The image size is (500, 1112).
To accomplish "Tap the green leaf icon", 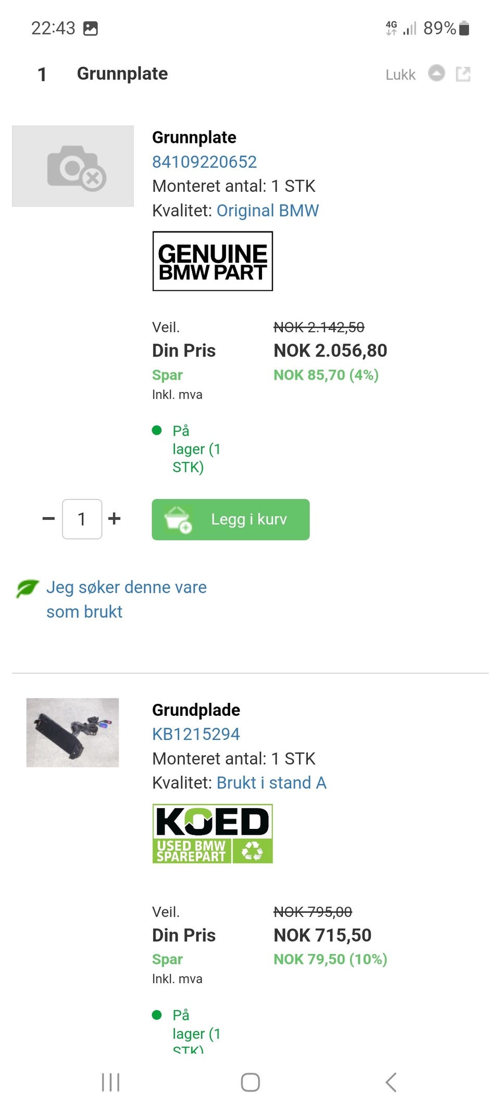I will (27, 589).
